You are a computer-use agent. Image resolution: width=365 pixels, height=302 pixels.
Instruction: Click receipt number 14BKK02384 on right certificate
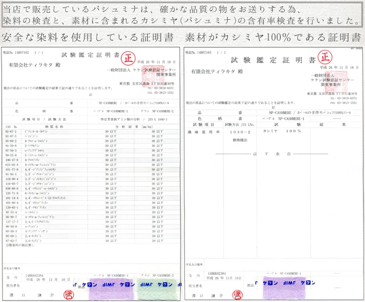tap(216, 274)
